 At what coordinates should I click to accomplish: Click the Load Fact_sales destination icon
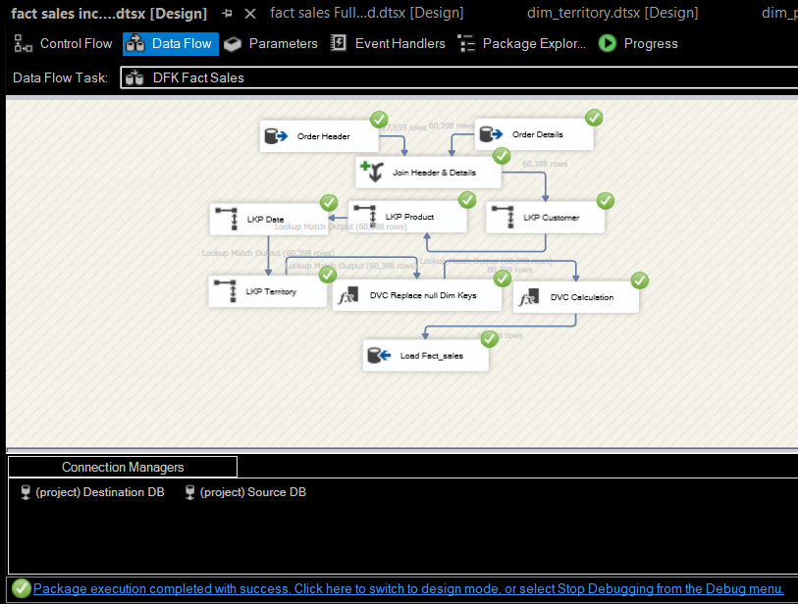tap(378, 355)
